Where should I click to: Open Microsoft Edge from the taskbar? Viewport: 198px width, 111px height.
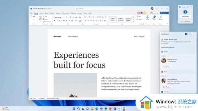pyautogui.click(x=97, y=109)
